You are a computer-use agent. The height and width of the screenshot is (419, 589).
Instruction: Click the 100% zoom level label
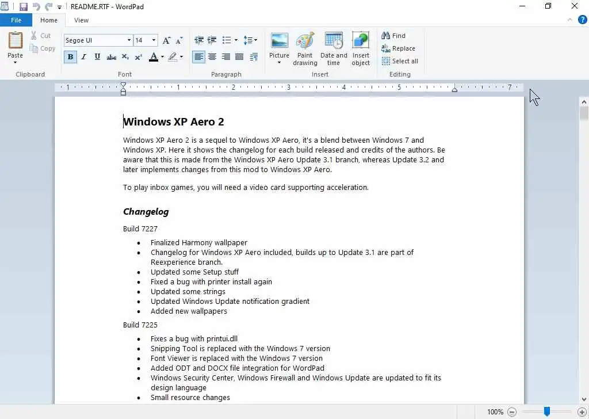tap(495, 412)
